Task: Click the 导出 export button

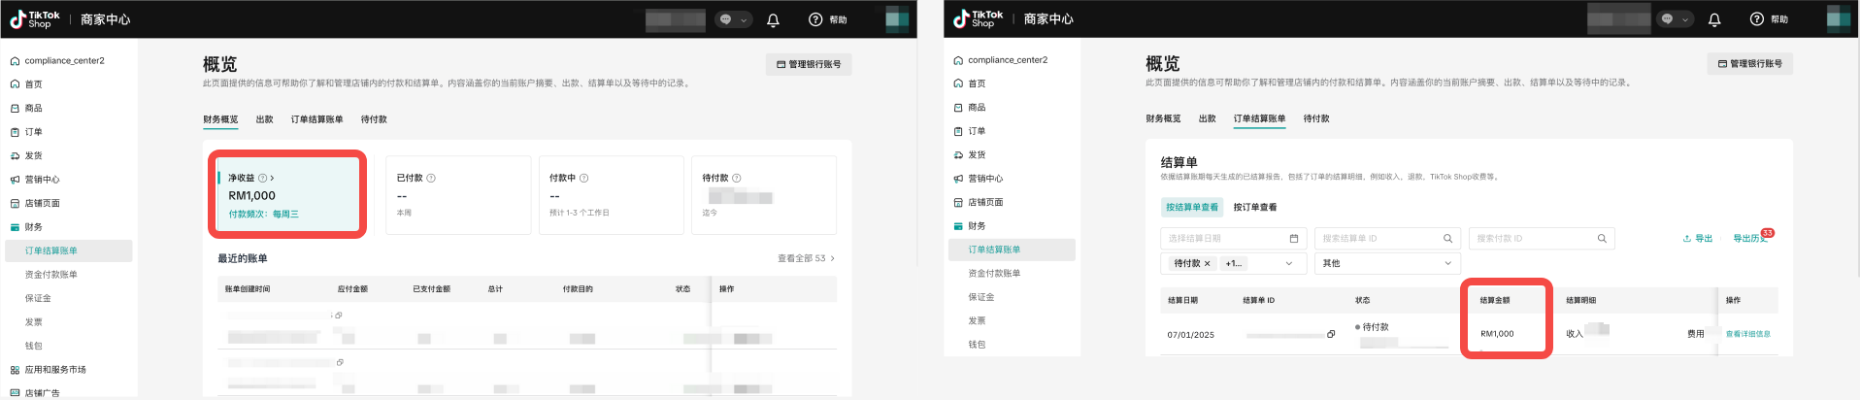Action: click(1698, 238)
